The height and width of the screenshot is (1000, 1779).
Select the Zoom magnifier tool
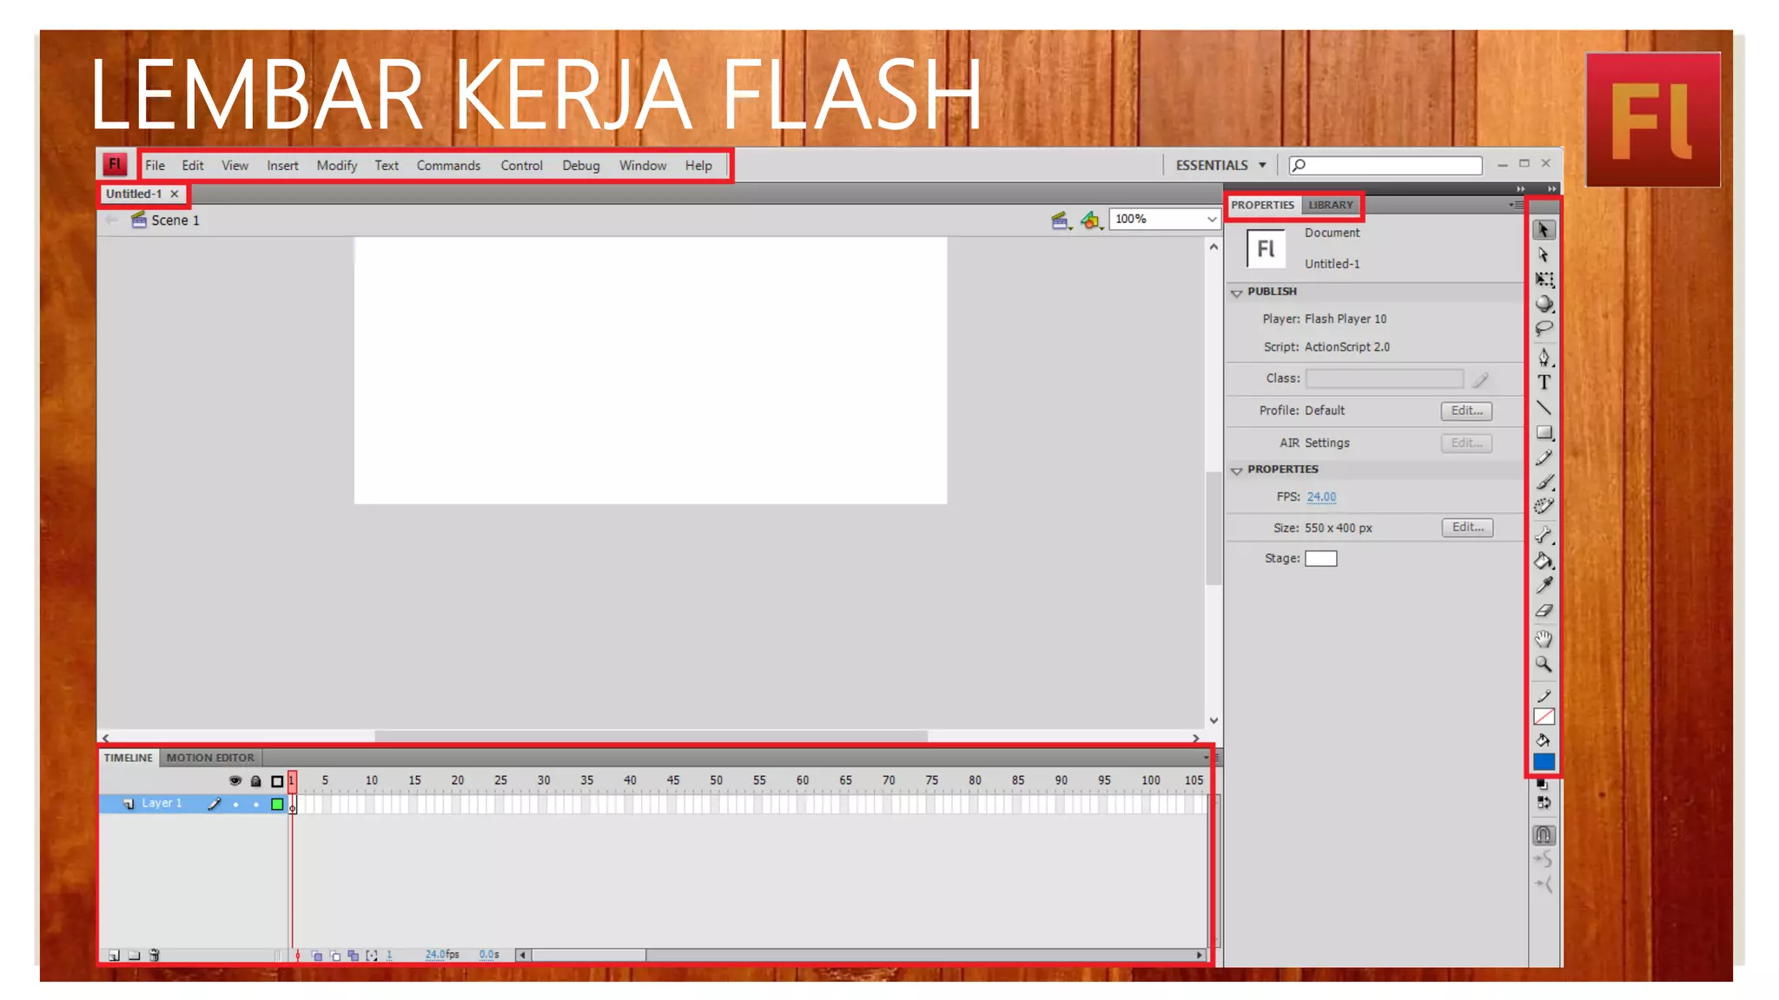[1544, 665]
